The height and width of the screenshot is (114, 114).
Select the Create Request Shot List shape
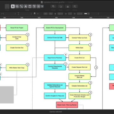79,67
